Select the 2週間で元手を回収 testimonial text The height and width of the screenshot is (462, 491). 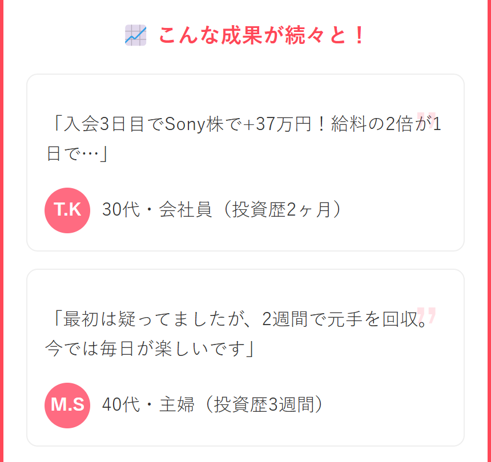tap(236, 334)
